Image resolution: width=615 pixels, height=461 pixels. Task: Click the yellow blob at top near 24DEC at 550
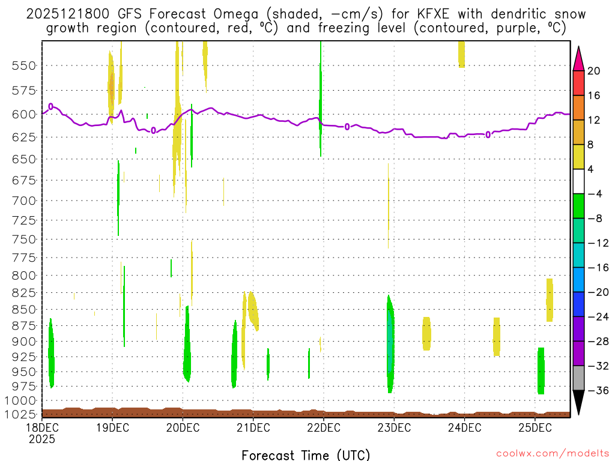click(462, 54)
